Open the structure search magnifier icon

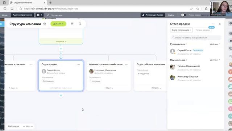pyautogui.click(x=80, y=24)
